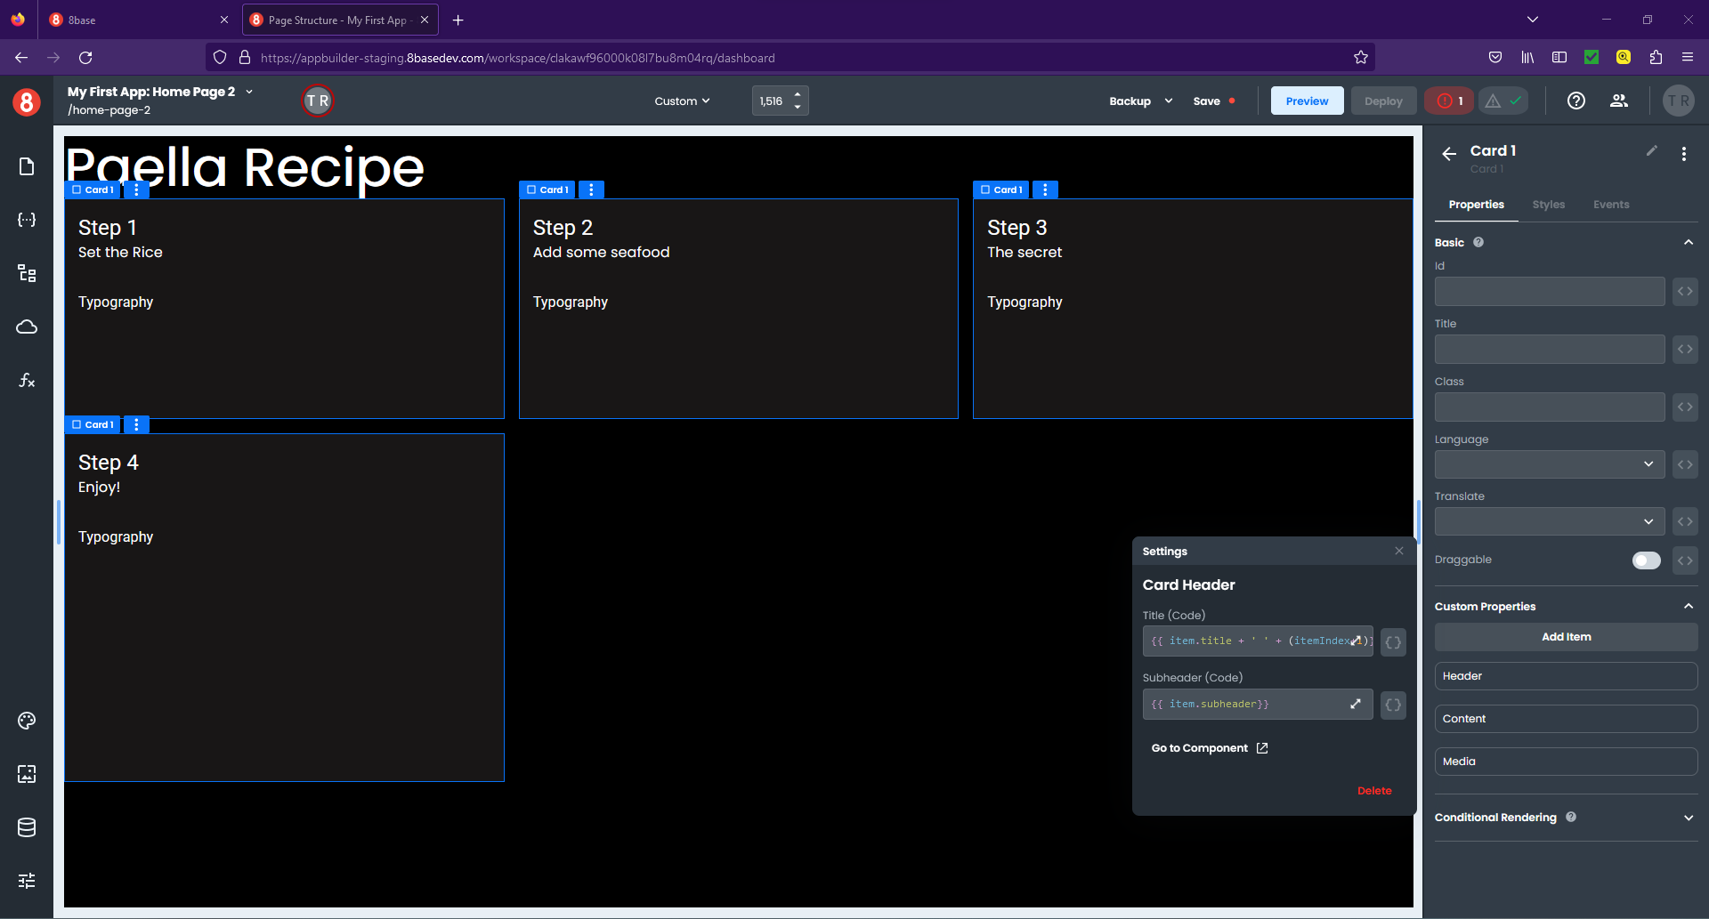
Task: Click the pencil edit icon beside Card 1
Action: [x=1651, y=151]
